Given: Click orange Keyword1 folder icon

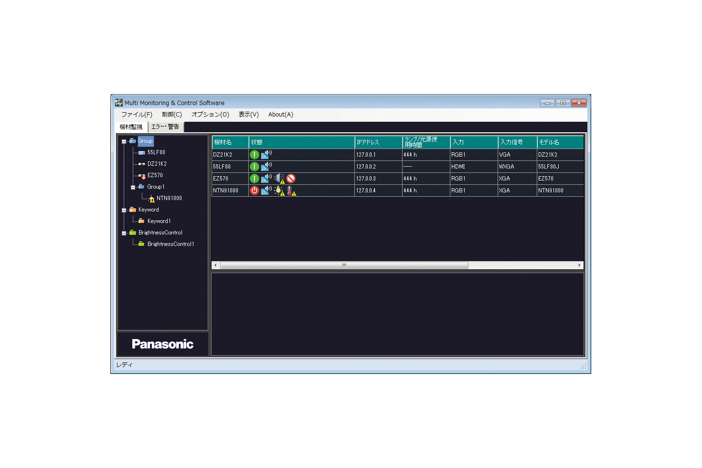Looking at the screenshot, I should pos(141,221).
